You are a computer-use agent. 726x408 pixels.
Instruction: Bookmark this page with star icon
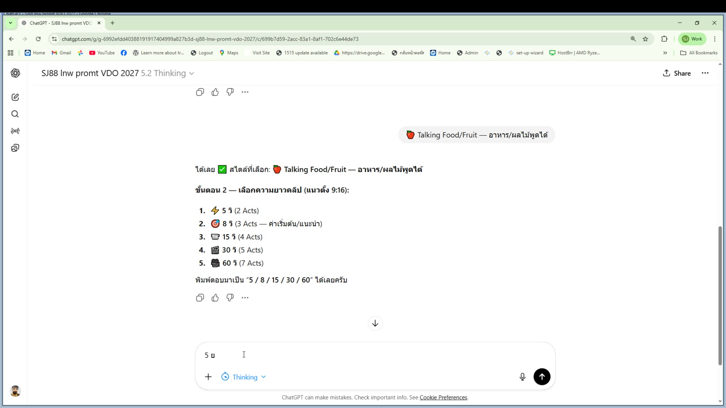click(645, 39)
